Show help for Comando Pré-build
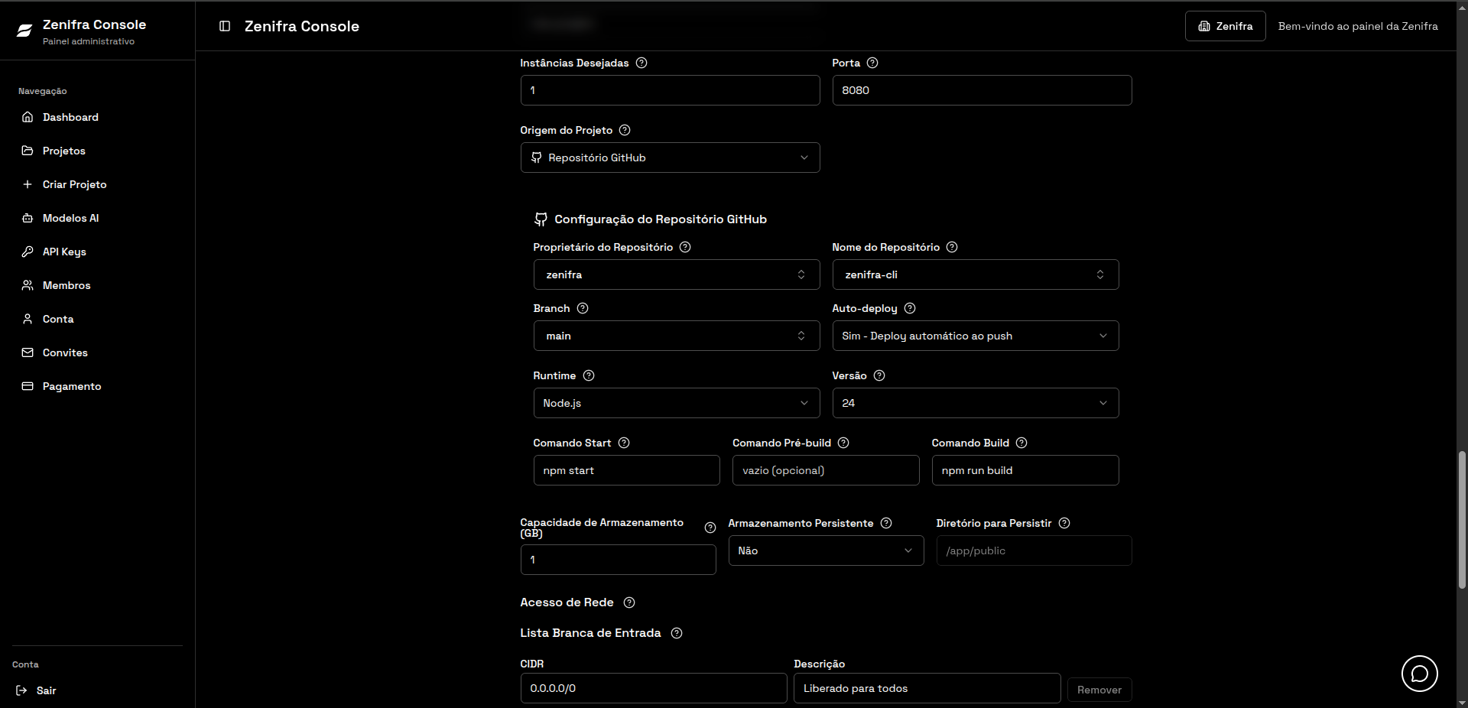Image resolution: width=1468 pixels, height=708 pixels. [x=843, y=443]
